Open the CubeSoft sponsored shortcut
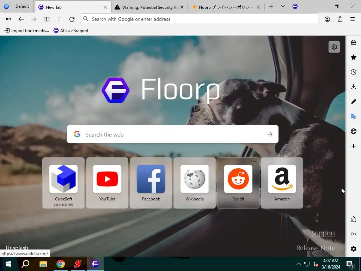Viewport: 361px width, 271px height. pos(63,183)
